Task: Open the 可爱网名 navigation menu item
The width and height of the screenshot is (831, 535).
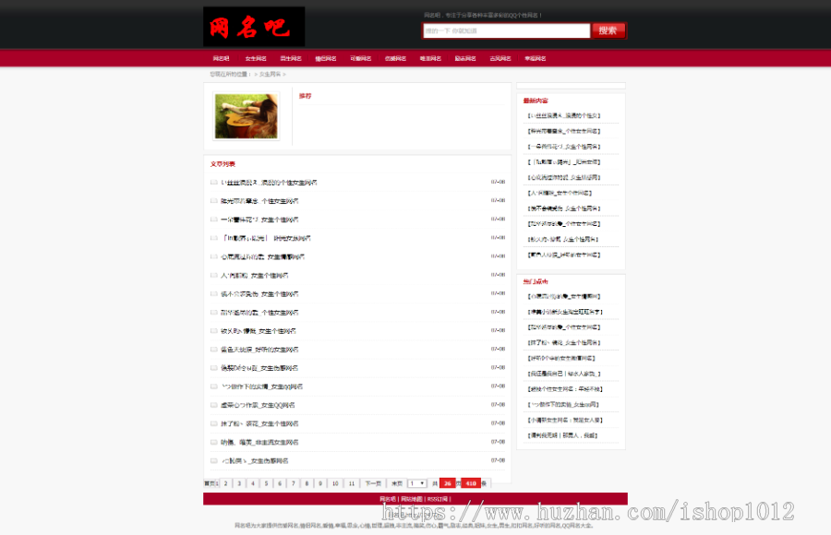Action: coord(360,59)
